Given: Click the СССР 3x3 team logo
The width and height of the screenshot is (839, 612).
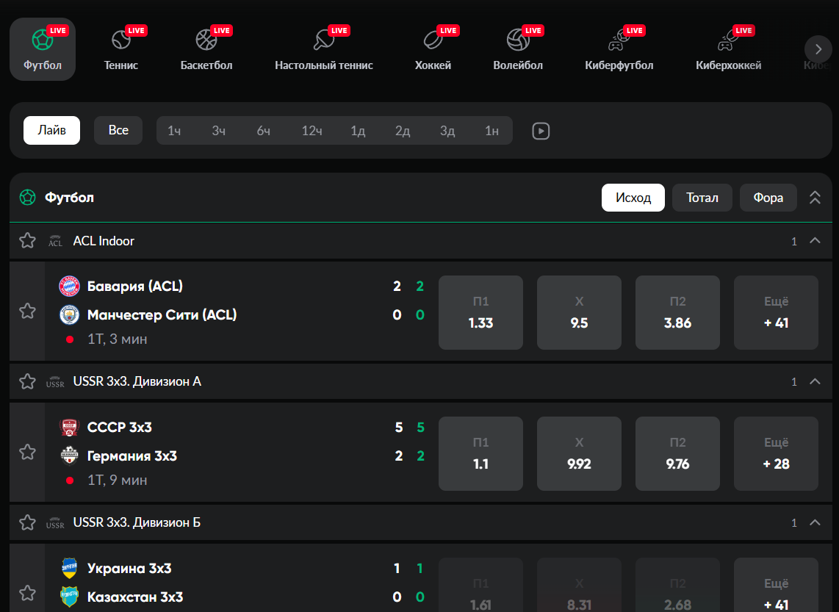Looking at the screenshot, I should [69, 427].
